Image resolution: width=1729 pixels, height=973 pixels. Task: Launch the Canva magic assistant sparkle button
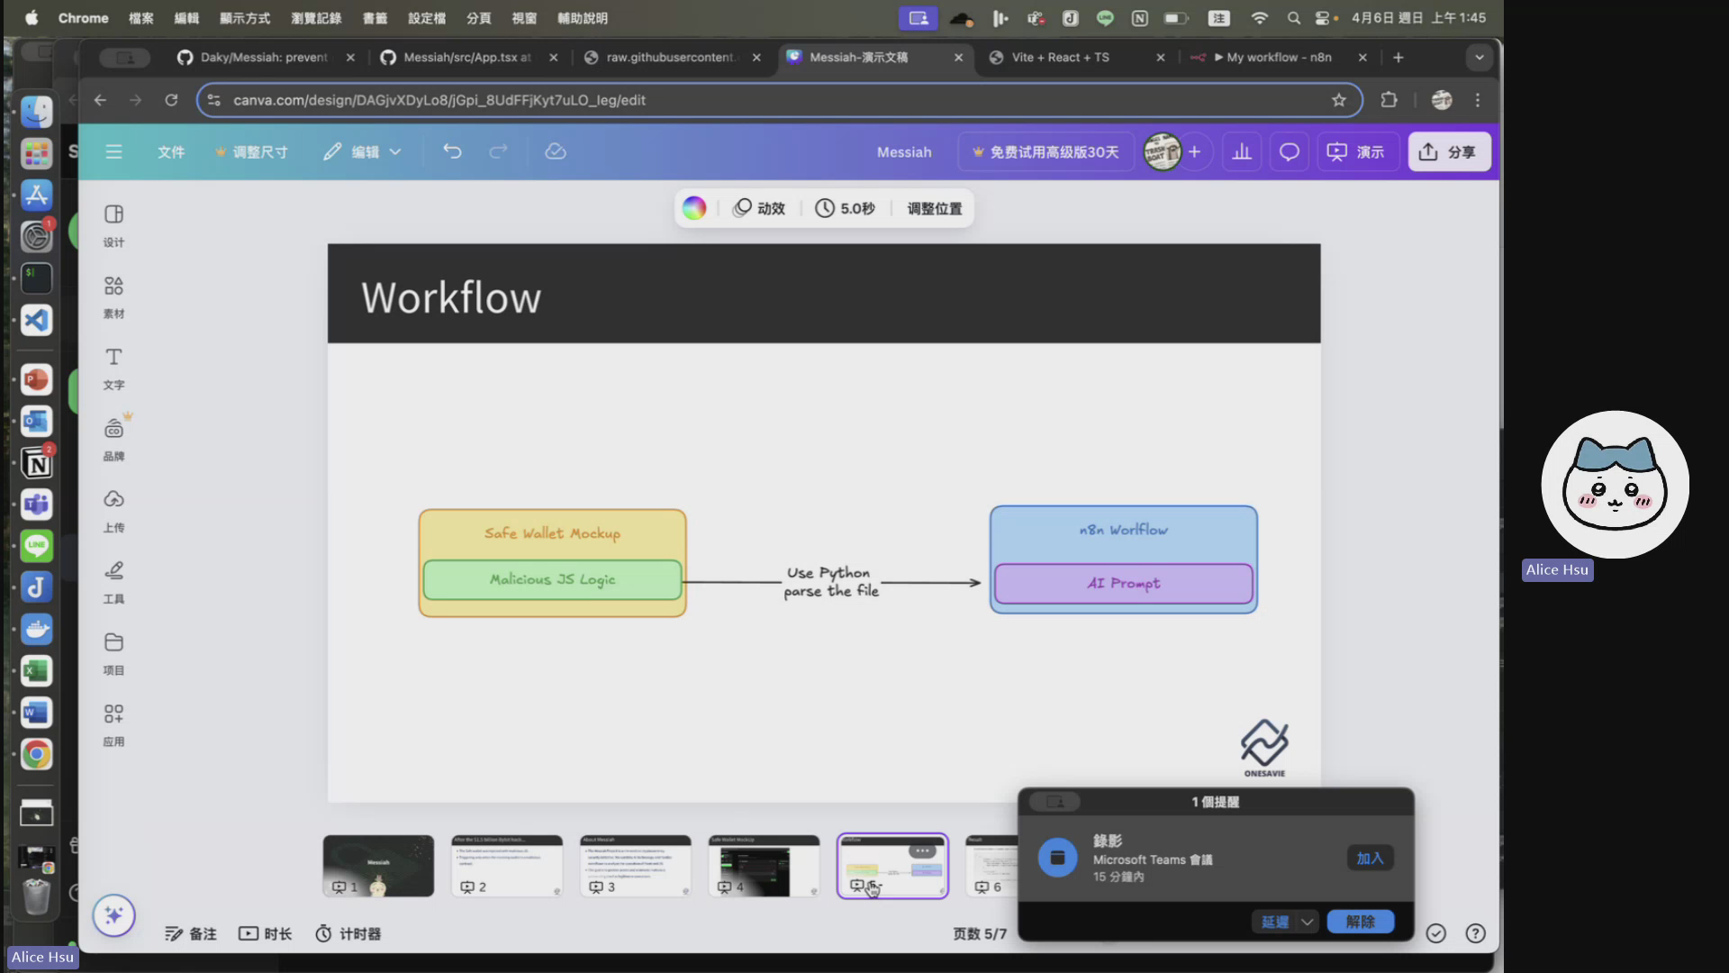coord(113,915)
